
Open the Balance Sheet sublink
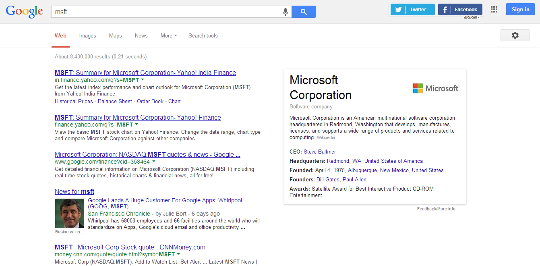[115, 101]
